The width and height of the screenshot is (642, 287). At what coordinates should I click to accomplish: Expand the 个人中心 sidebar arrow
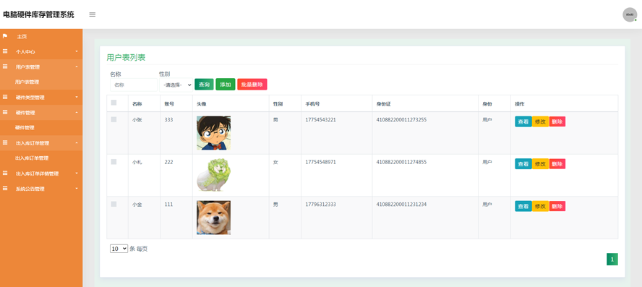click(77, 51)
